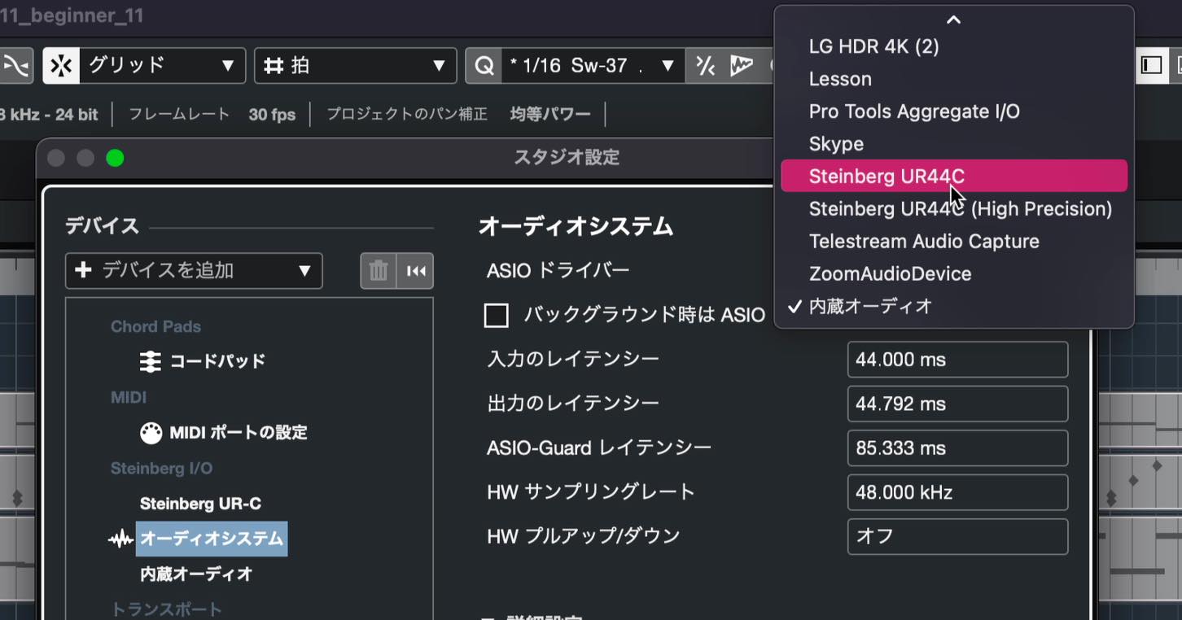Toggle the snap icon beside グリッド

pyautogui.click(x=61, y=66)
